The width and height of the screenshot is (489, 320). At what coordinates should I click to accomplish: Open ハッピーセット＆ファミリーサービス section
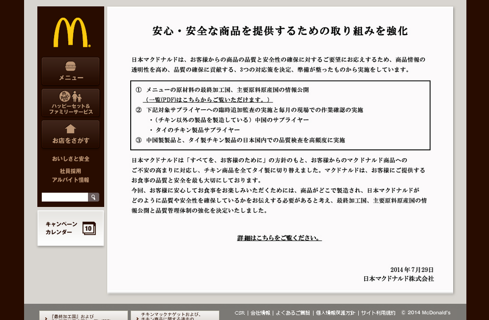pyautogui.click(x=70, y=103)
